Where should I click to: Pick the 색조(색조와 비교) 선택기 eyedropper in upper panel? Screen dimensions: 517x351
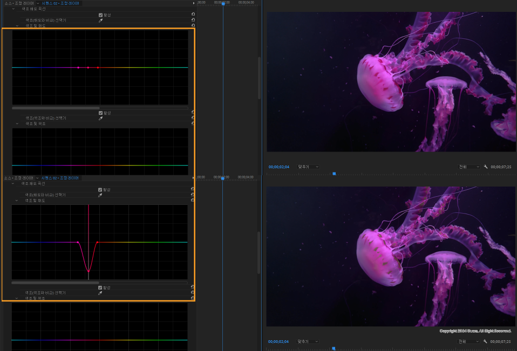click(100, 118)
